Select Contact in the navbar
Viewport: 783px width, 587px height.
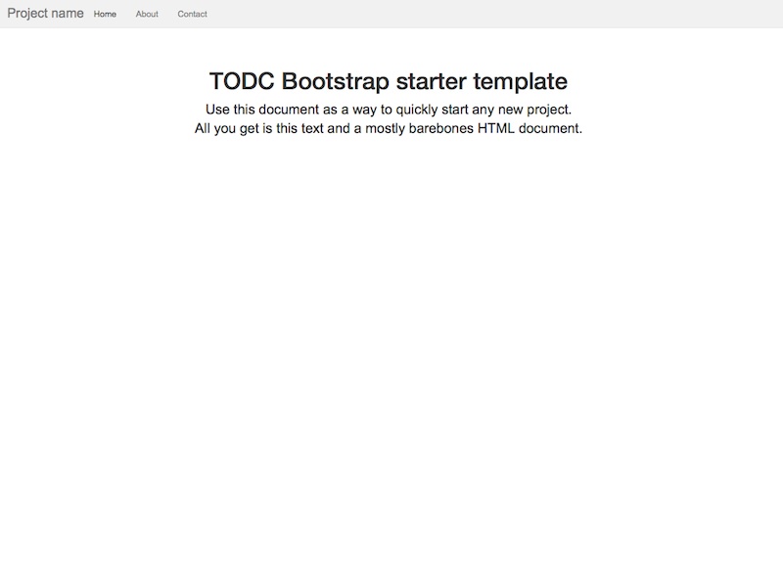point(192,15)
